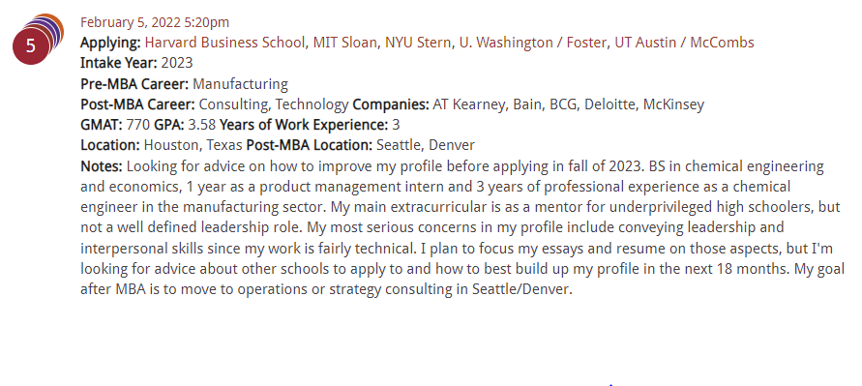Click the Companies label
Image resolution: width=862 pixels, height=386 pixels.
coord(391,104)
